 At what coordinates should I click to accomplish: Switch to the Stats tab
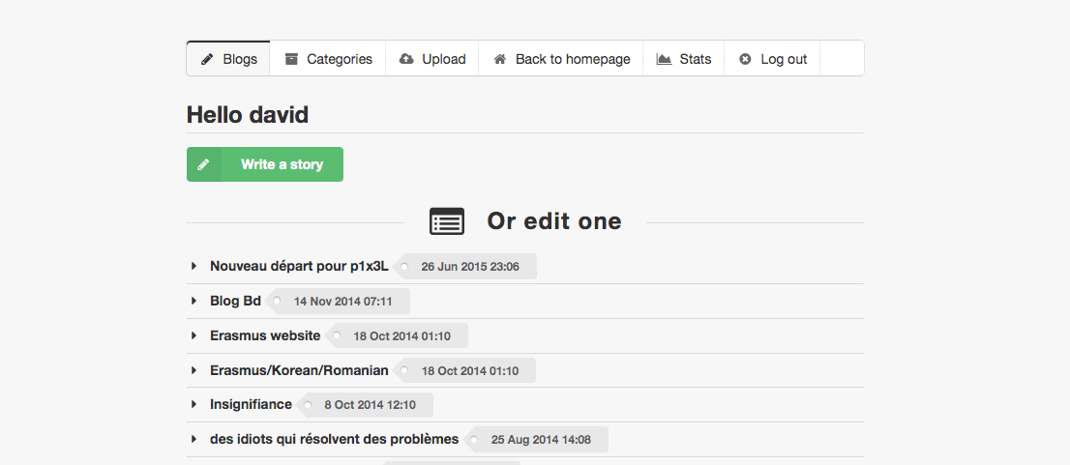[x=684, y=59]
